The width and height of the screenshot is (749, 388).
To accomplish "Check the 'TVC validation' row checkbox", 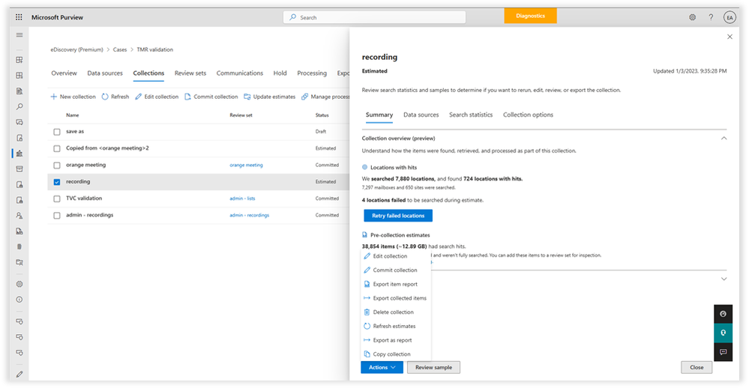I will point(57,198).
